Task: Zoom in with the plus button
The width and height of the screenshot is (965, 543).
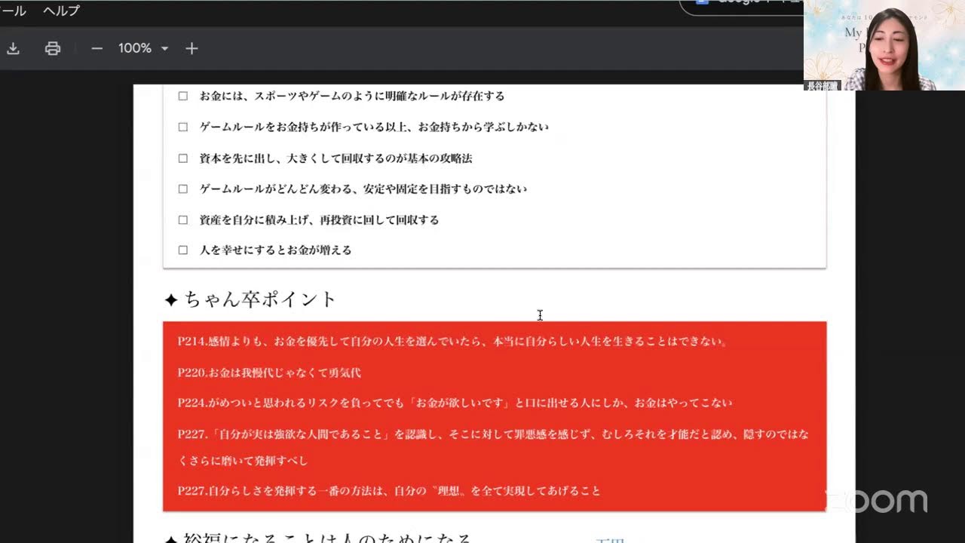Action: tap(191, 48)
